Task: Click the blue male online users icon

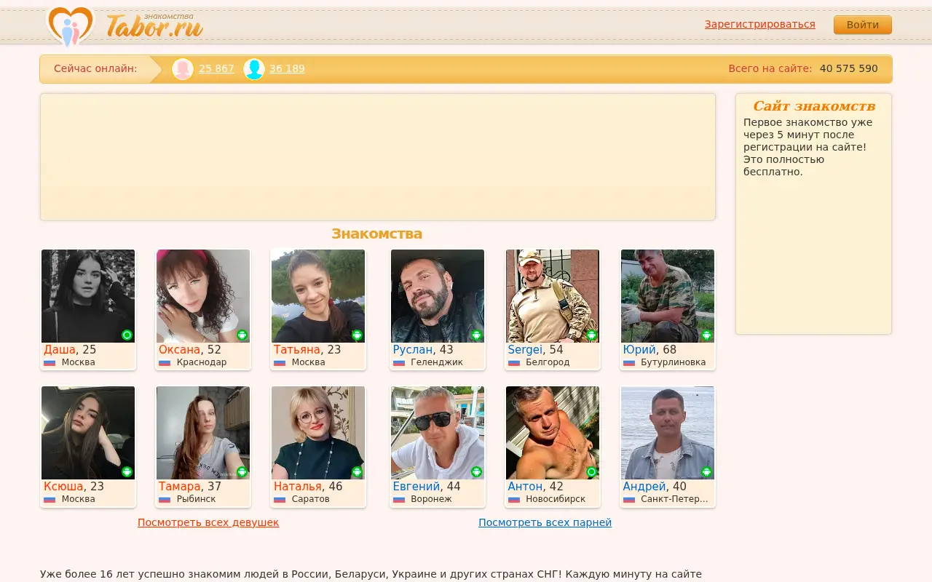Action: [x=254, y=69]
